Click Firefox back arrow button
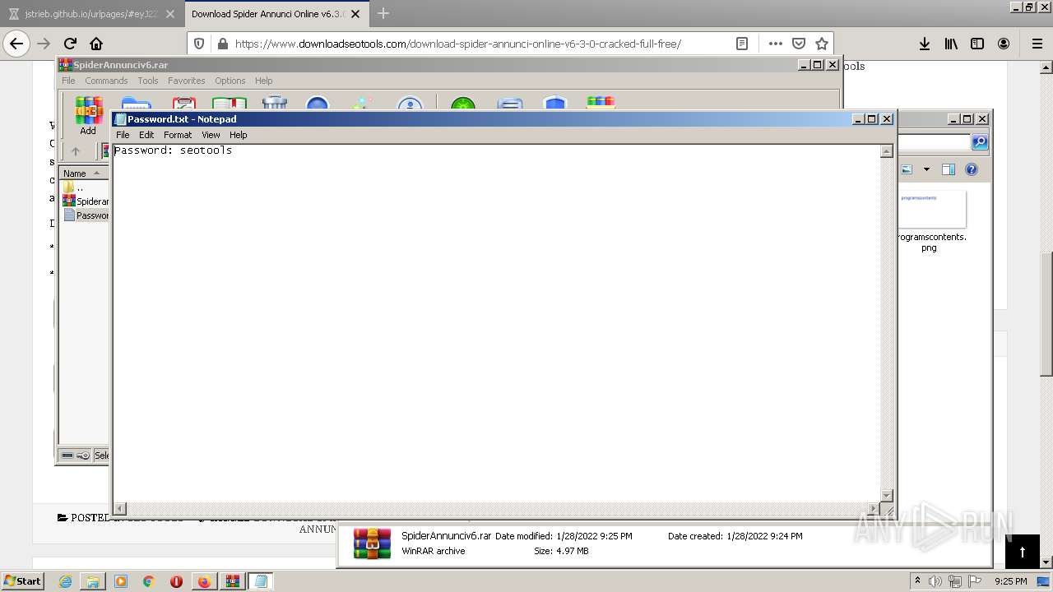The height and width of the screenshot is (592, 1053). (16, 44)
